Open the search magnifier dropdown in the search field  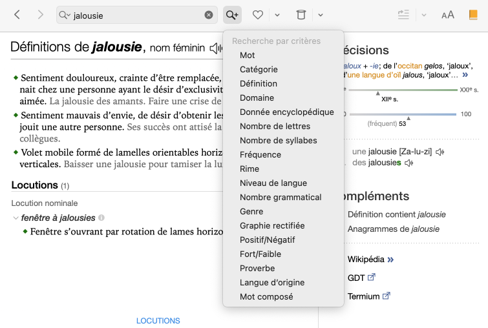coord(64,15)
